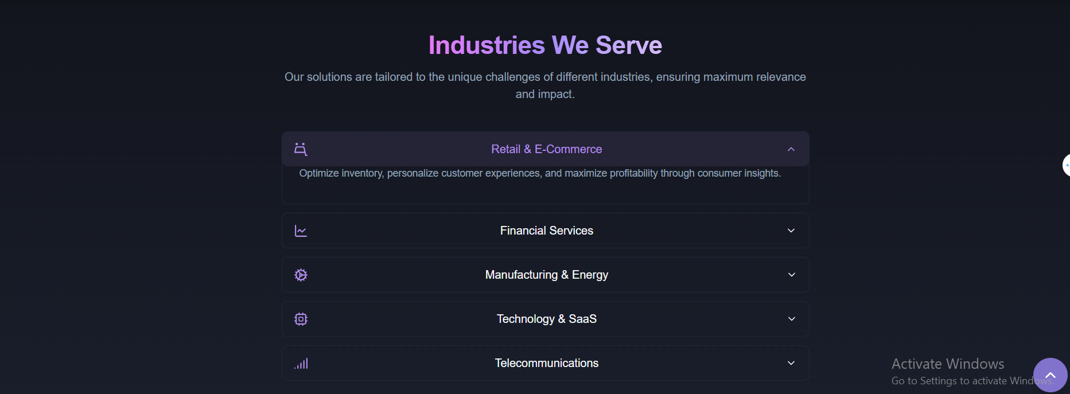Image resolution: width=1070 pixels, height=394 pixels.
Task: Click the white floating widget at right edge
Action: (x=1066, y=165)
